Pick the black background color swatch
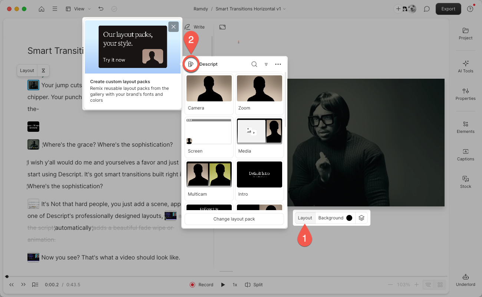 point(349,218)
